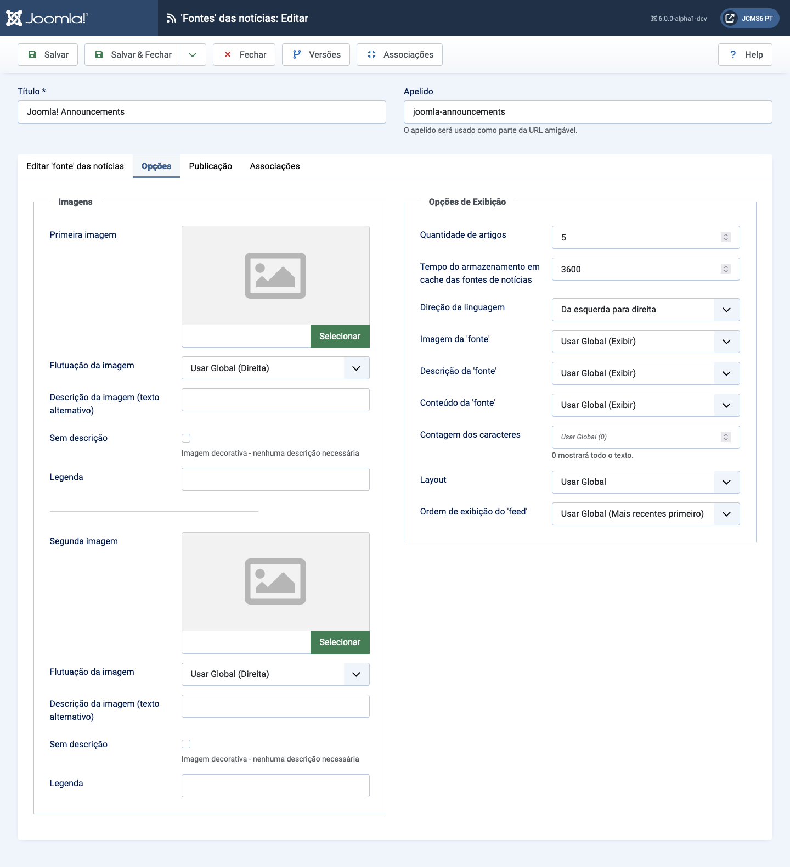This screenshot has width=790, height=867.
Task: Switch to Editar 'fonte' das notícias tab
Action: tap(75, 166)
